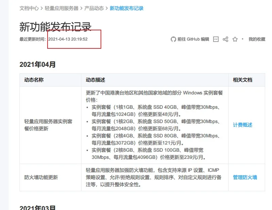Open 我的收藏
Viewport: 272px width, 210px height.
tap(257, 39)
